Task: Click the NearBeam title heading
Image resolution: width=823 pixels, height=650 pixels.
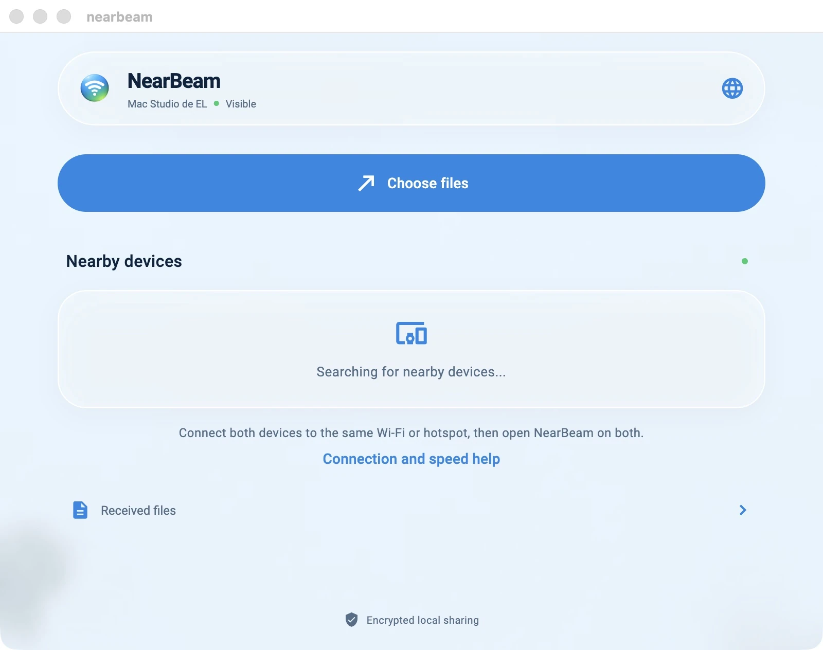Action: [x=174, y=81]
